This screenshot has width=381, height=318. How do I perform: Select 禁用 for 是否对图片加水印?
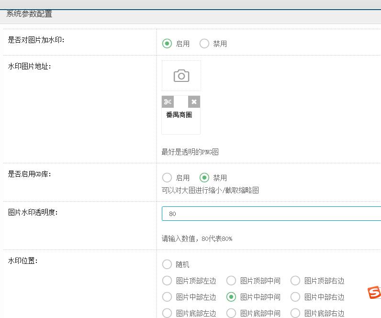(204, 44)
